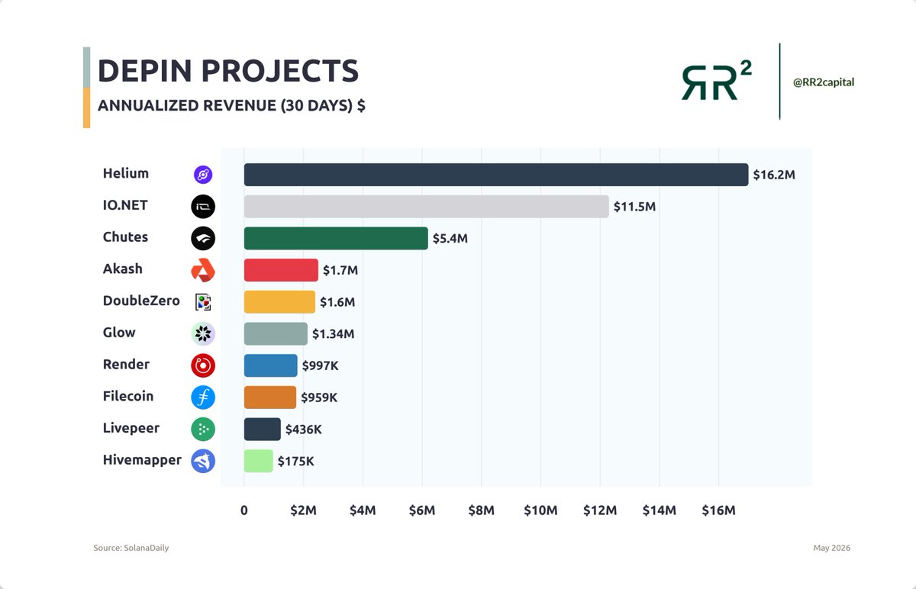
Task: Click the $6M axis tick label
Action: (x=422, y=510)
